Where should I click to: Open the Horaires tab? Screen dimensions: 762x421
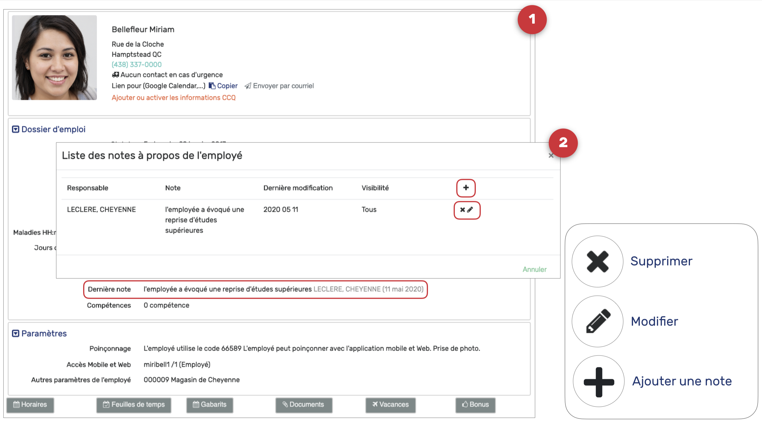(30, 405)
